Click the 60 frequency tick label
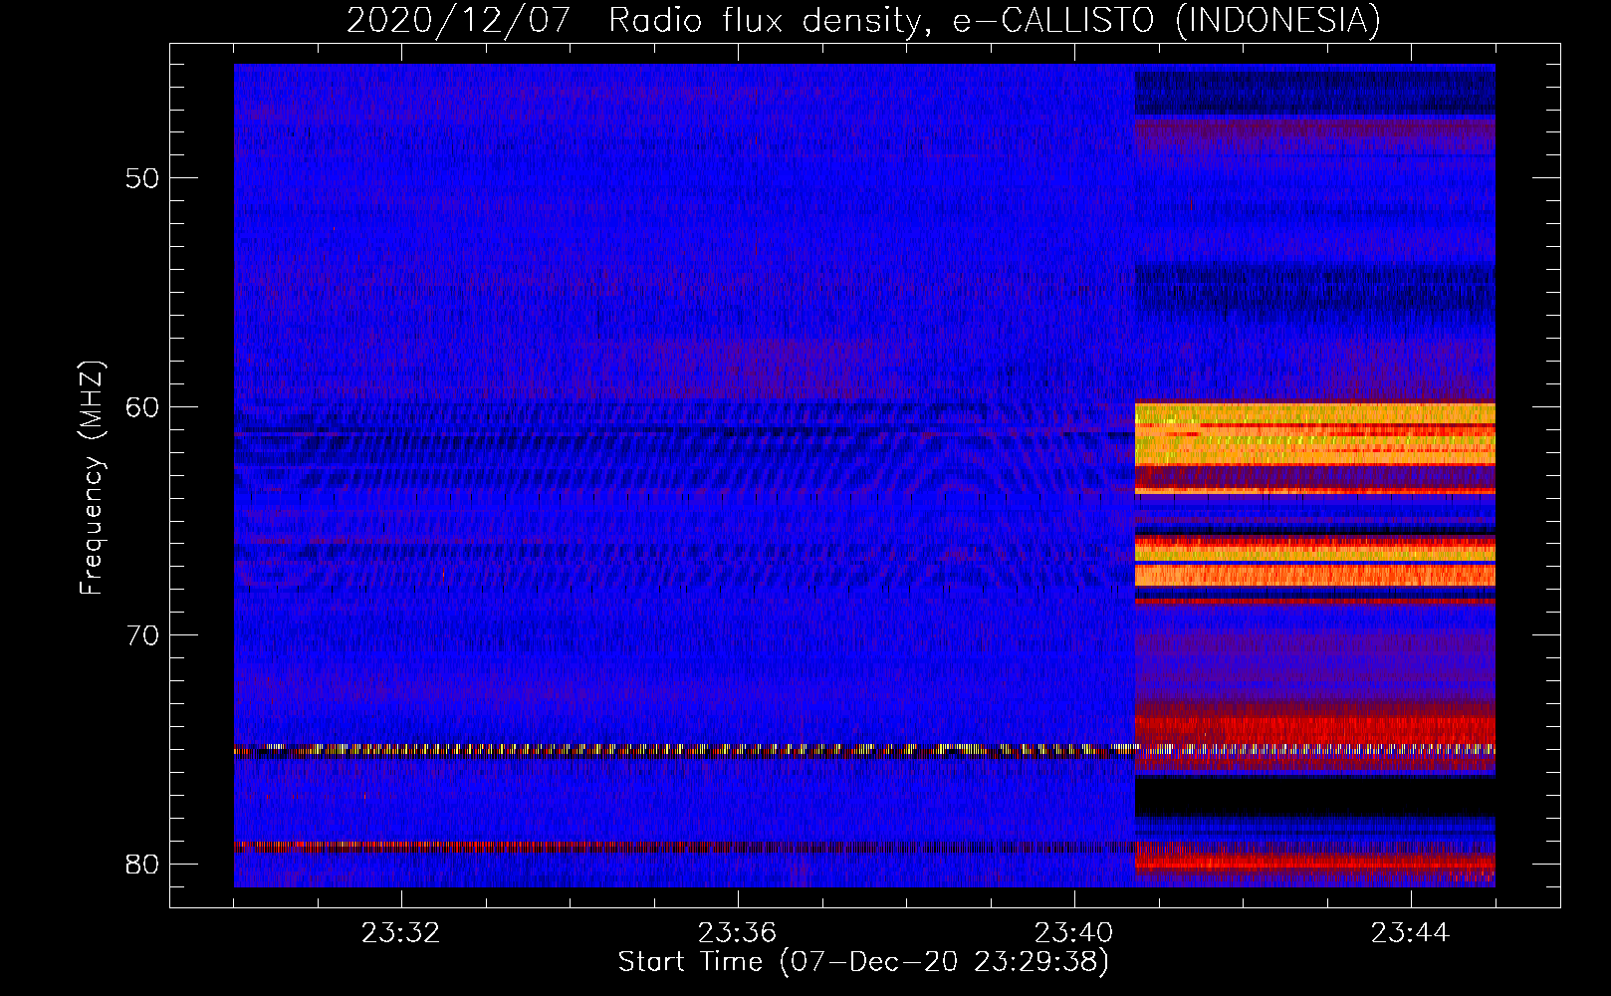1611x996 pixels. point(143,406)
